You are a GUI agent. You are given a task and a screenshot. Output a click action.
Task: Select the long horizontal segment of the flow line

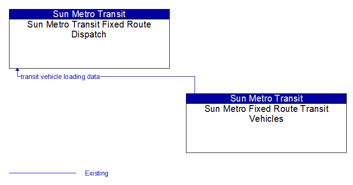[148, 77]
